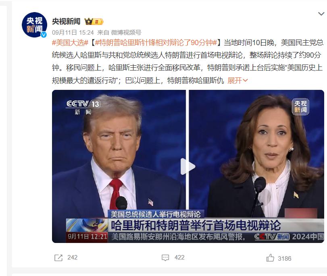Click the 央视新闻 watermark in video corner

point(300,106)
